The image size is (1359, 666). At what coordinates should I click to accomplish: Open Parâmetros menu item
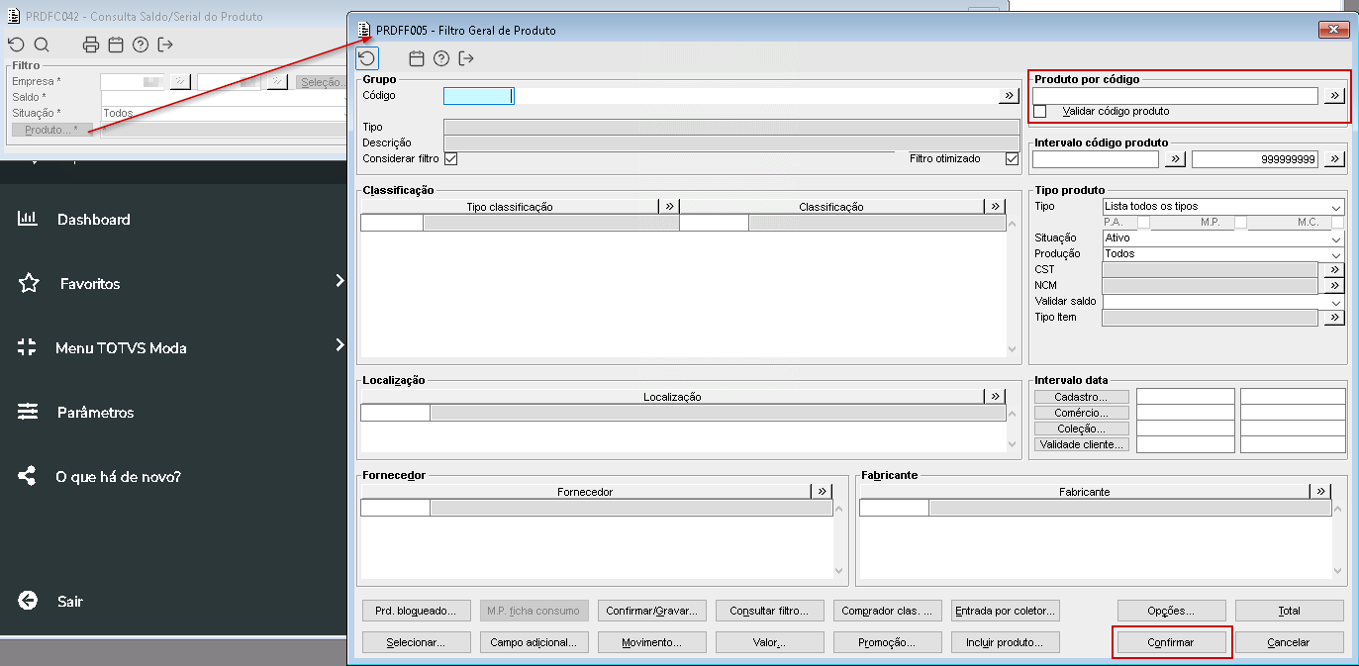96,413
